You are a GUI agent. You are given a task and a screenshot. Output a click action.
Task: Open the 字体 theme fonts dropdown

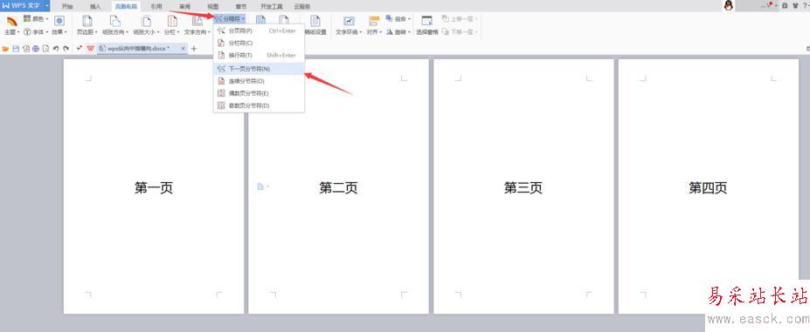[36, 32]
